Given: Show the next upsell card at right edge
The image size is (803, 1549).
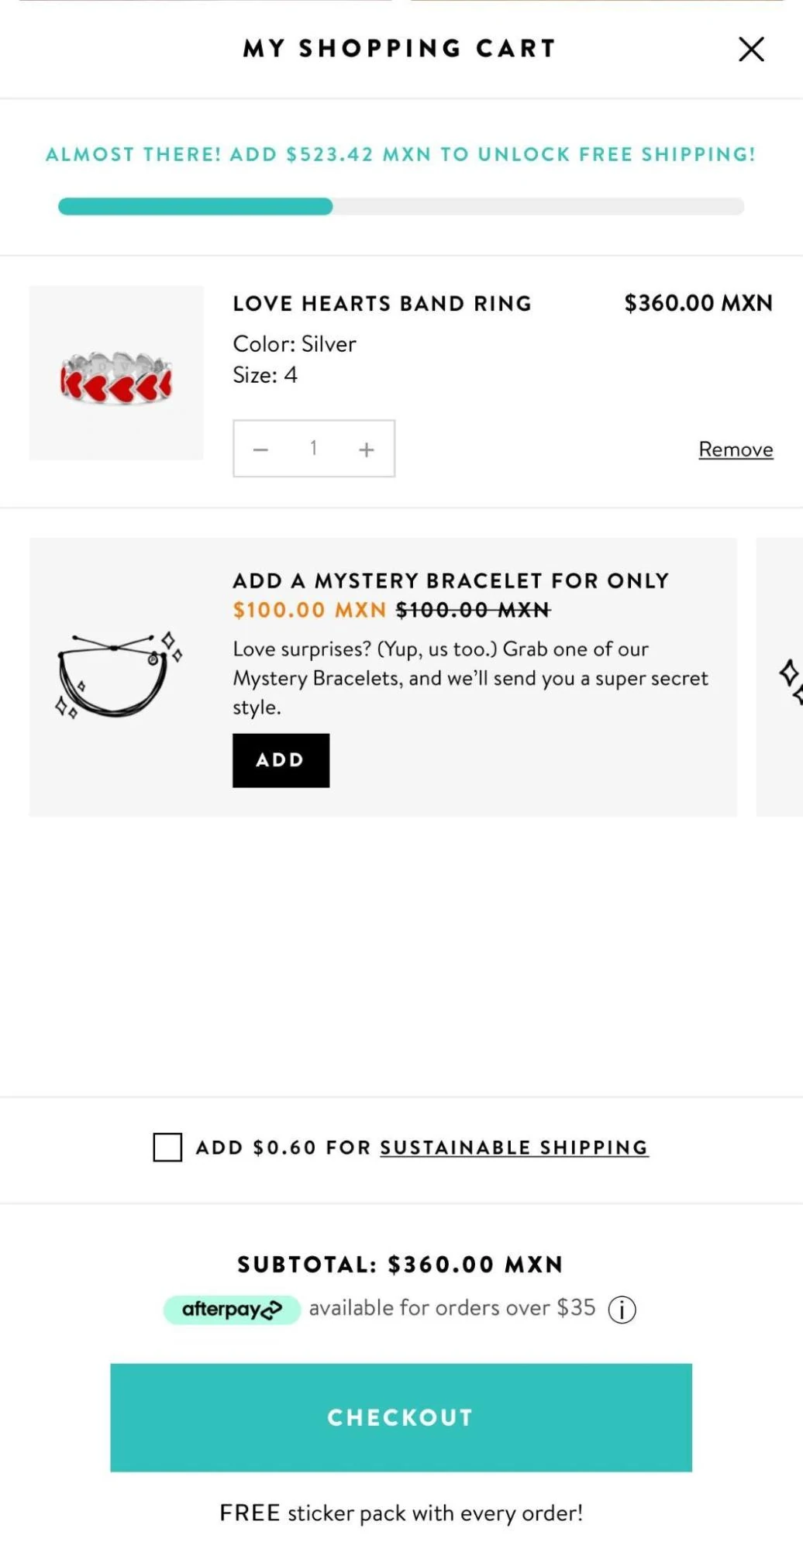Looking at the screenshot, I should (x=784, y=676).
